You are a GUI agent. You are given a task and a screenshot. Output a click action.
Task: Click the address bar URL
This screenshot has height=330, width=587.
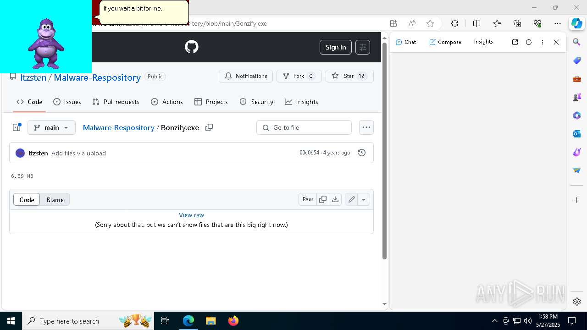(x=180, y=23)
